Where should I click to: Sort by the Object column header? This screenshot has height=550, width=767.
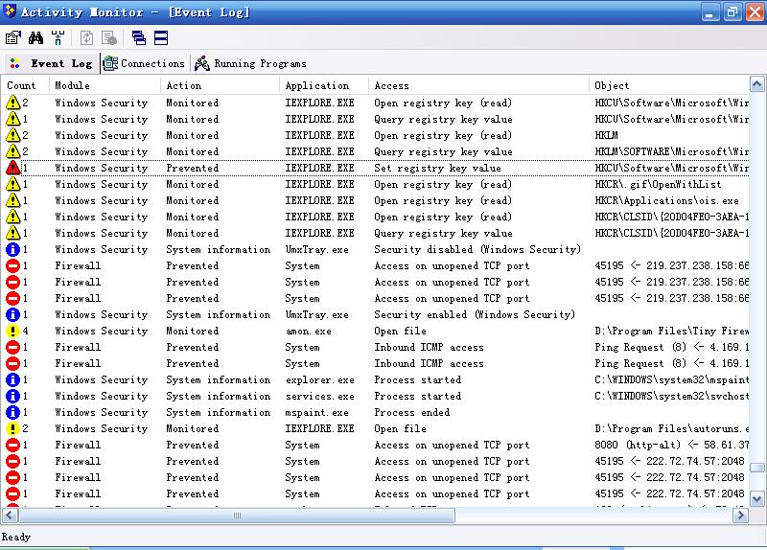(668, 85)
